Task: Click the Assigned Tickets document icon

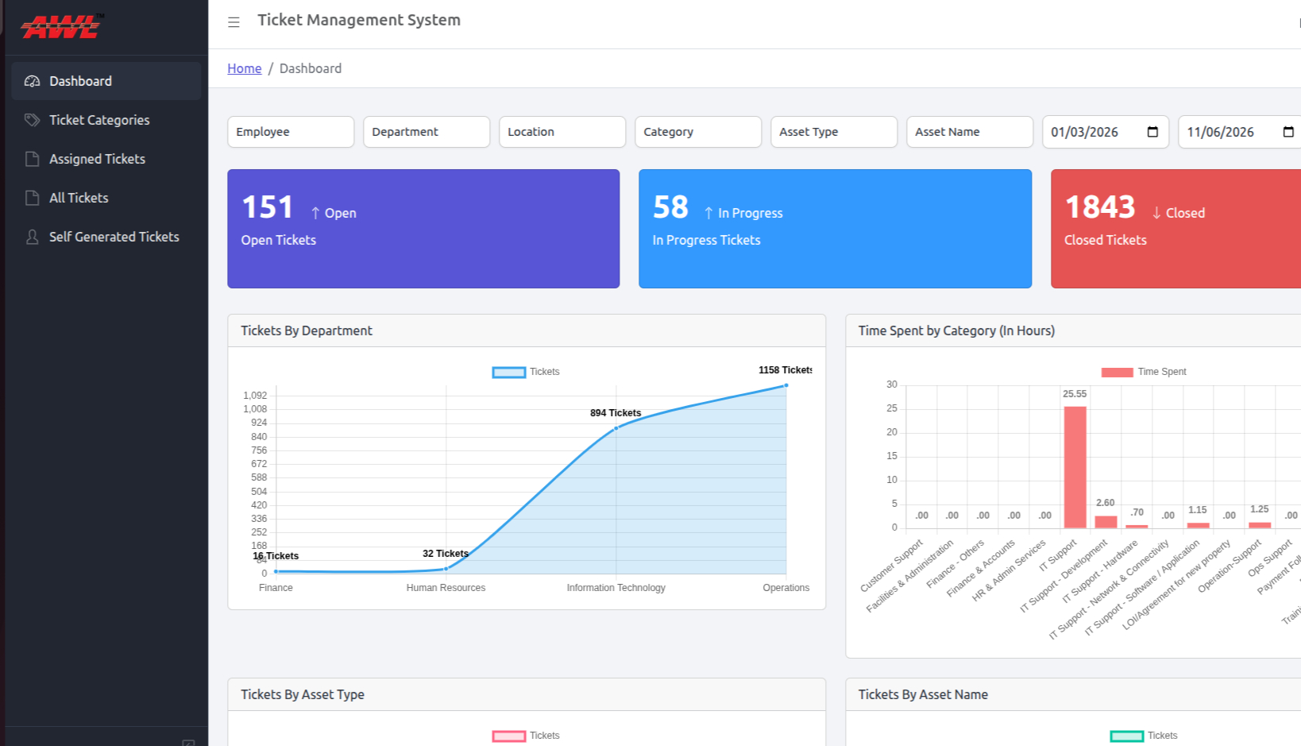Action: click(32, 159)
